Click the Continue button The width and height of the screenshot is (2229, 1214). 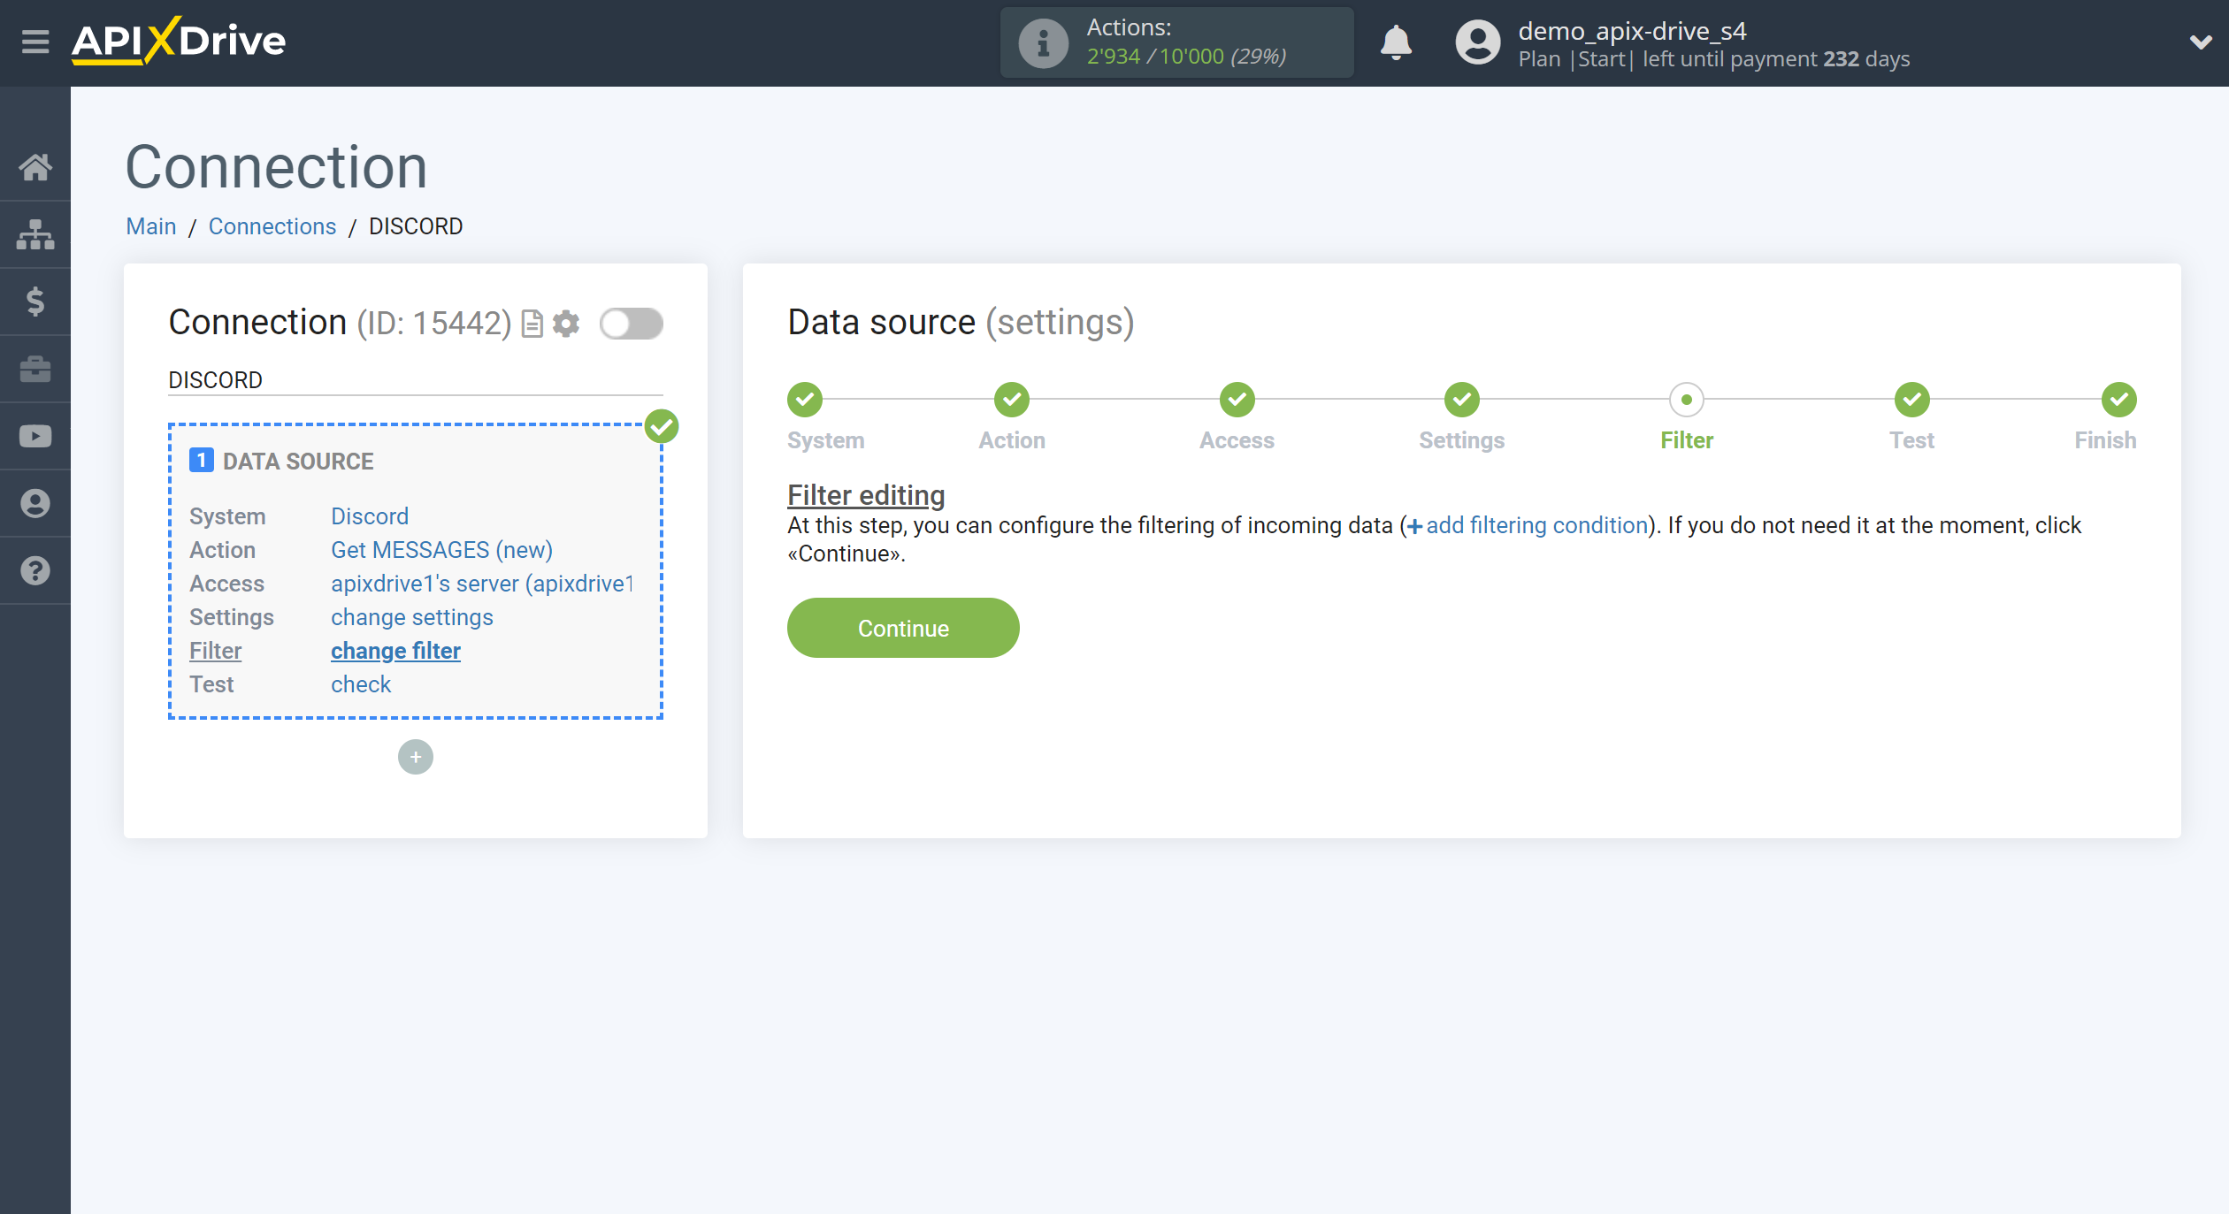[x=903, y=628]
